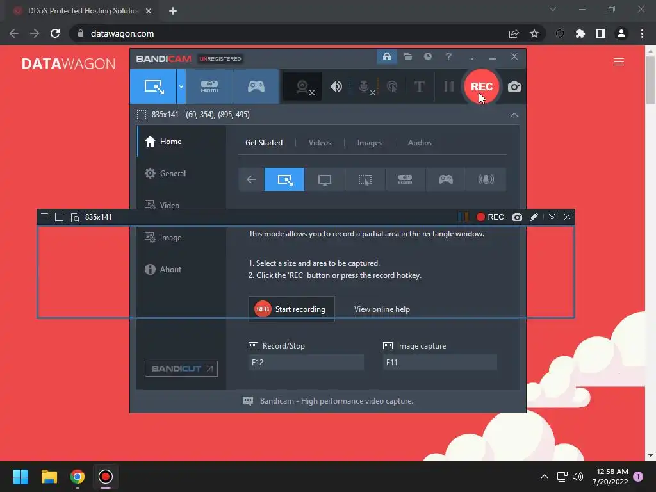This screenshot has width=656, height=492.
Task: Click the camera screenshot icon in Bandicam toolbar
Action: coord(514,86)
